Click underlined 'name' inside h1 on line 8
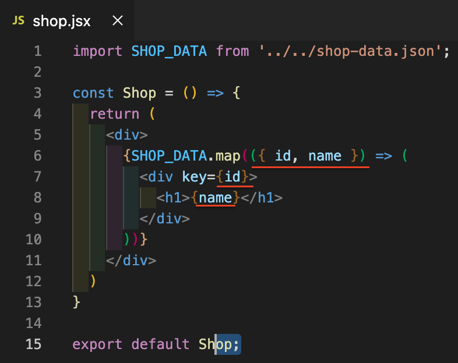Image resolution: width=458 pixels, height=363 pixels. 215,198
